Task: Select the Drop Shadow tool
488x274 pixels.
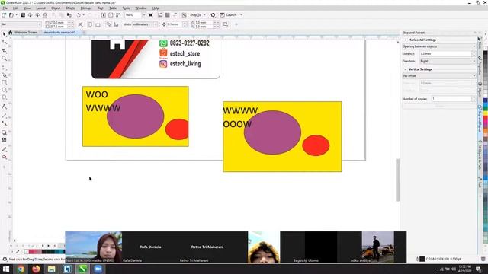Action: point(4,132)
